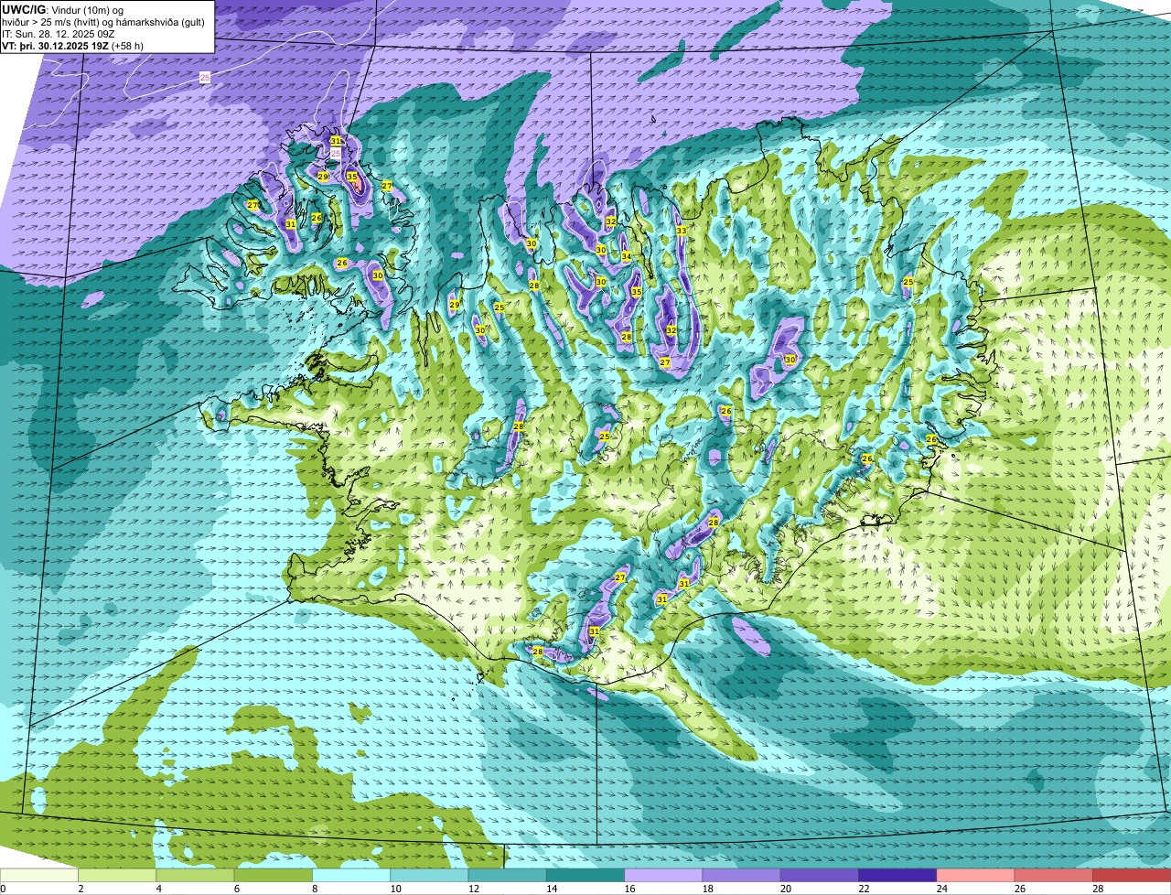Click the yellow gust label '34'
Screen dimensions: 1171x895
627,256
